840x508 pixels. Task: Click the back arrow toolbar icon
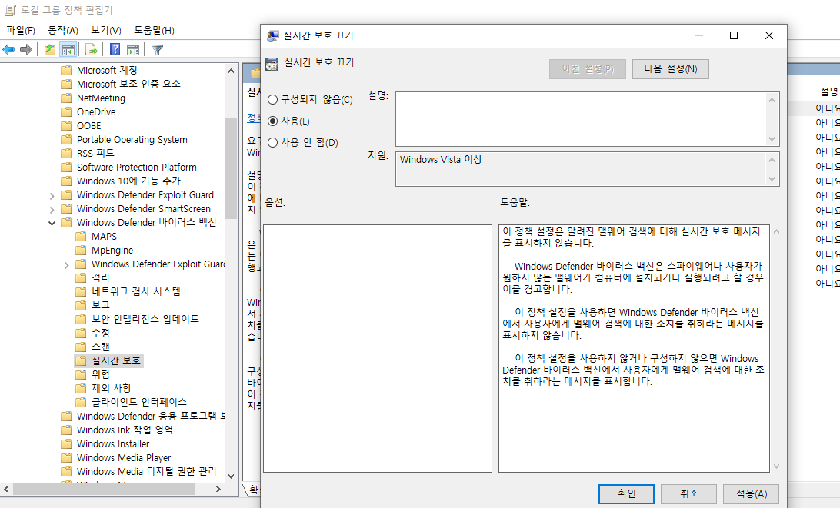8,50
